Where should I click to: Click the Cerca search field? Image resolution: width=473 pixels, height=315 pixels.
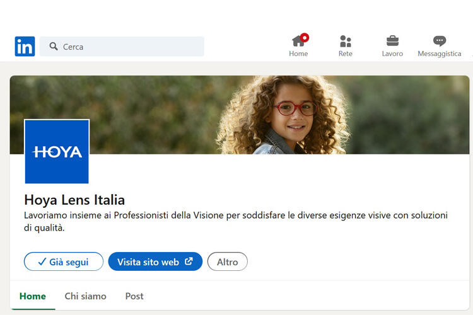[122, 47]
